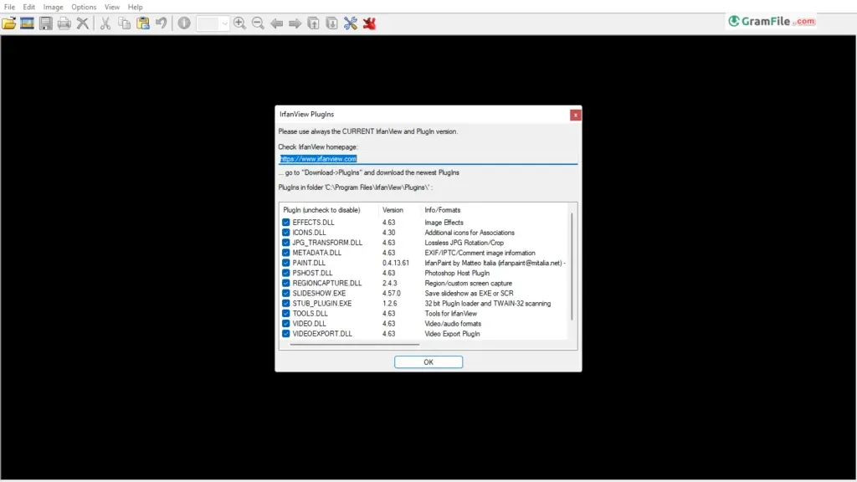Click the 'Additional icons for Associations' text
Image resolution: width=857 pixels, height=482 pixels.
(470, 233)
